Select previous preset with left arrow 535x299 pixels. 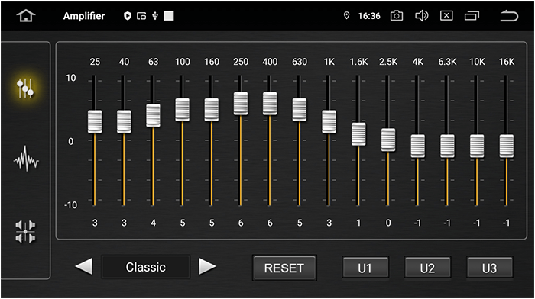click(x=83, y=266)
